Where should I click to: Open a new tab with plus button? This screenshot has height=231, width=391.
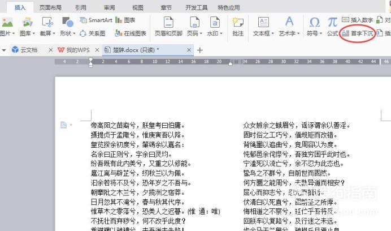[199, 50]
